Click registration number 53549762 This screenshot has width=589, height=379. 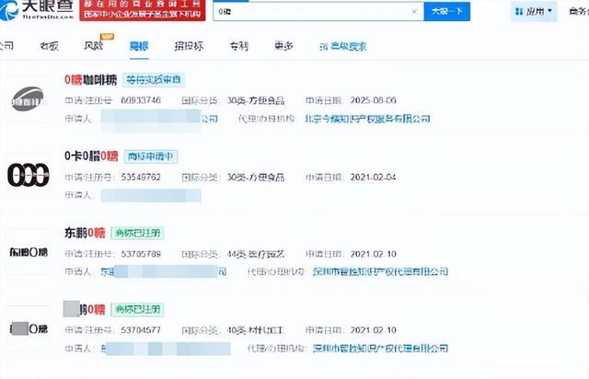pos(141,177)
